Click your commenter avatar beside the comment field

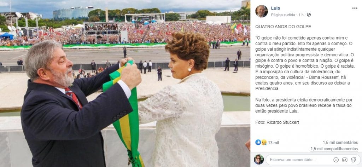coord(259,159)
